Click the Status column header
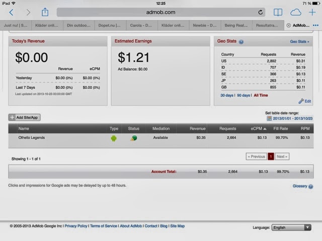The height and width of the screenshot is (241, 322). (x=134, y=129)
